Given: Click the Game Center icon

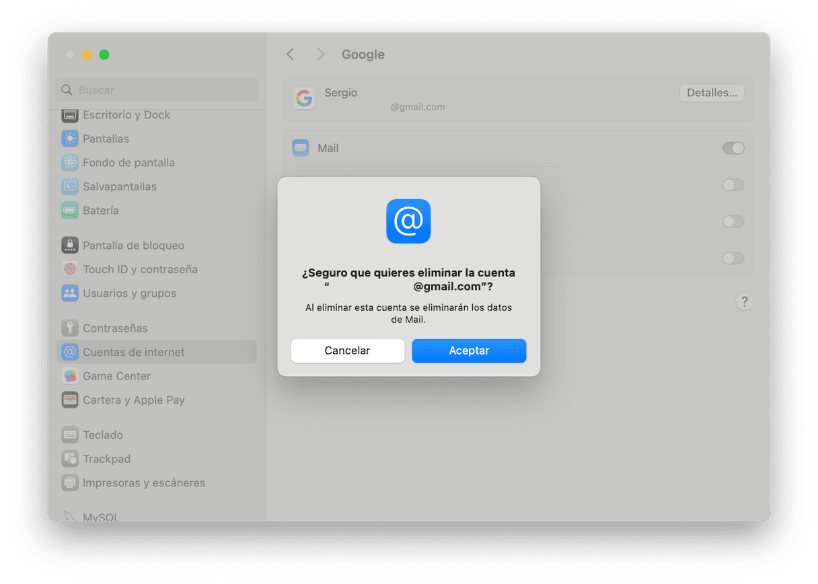Looking at the screenshot, I should tap(70, 376).
